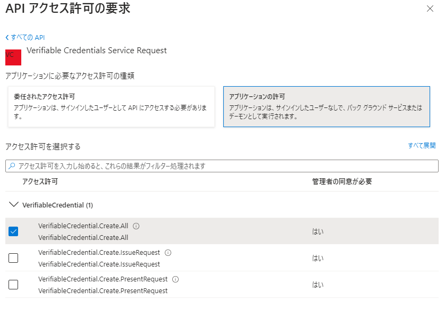The width and height of the screenshot is (445, 316).
Task: Click the VerifiableCredential.Create.IssueRequest permission name
Action: click(100, 253)
